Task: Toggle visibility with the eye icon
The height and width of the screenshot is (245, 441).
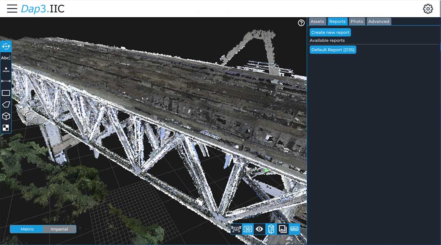Action: coord(259,229)
